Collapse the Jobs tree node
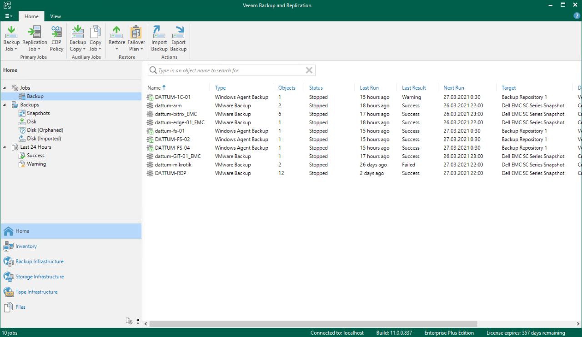 click(x=5, y=88)
